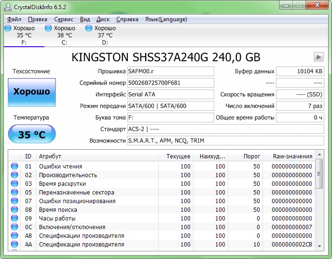This screenshot has width=332, height=259.
Task: Close the CrystalDiskInfo window
Action: tap(317, 5)
